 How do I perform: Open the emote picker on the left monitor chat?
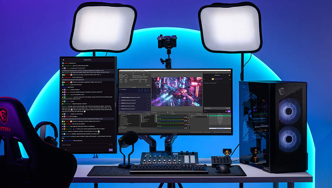tap(111, 144)
